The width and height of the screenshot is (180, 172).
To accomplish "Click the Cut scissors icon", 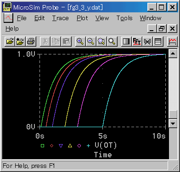I will pyautogui.click(x=45, y=41).
